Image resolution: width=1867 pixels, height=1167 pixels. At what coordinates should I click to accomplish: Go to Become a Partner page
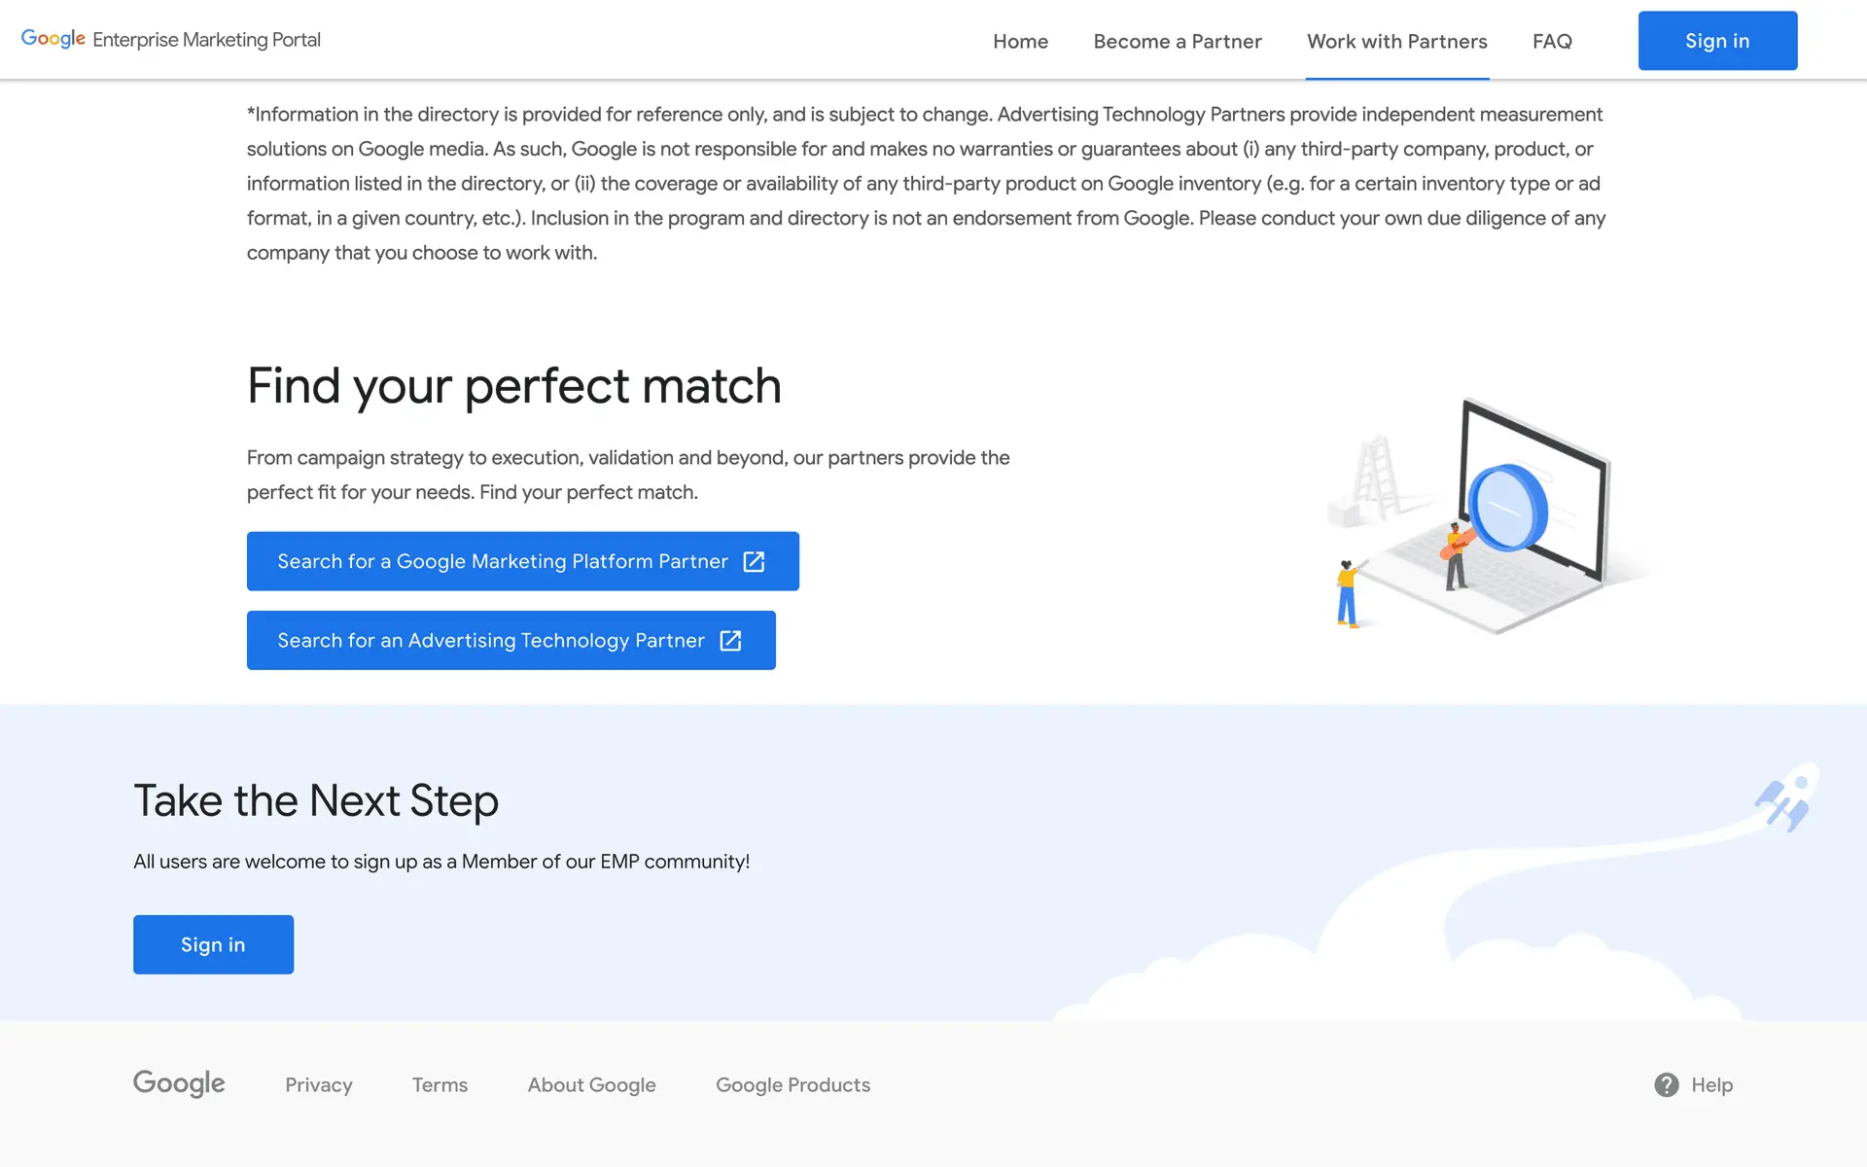pyautogui.click(x=1177, y=41)
